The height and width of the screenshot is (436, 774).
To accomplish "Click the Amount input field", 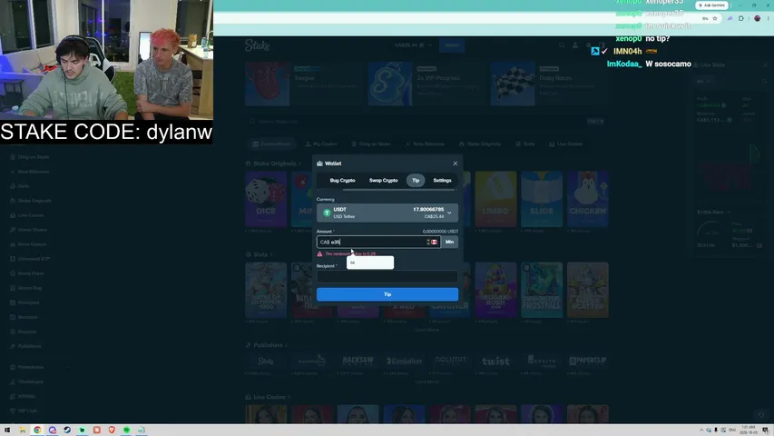I will tap(378, 242).
